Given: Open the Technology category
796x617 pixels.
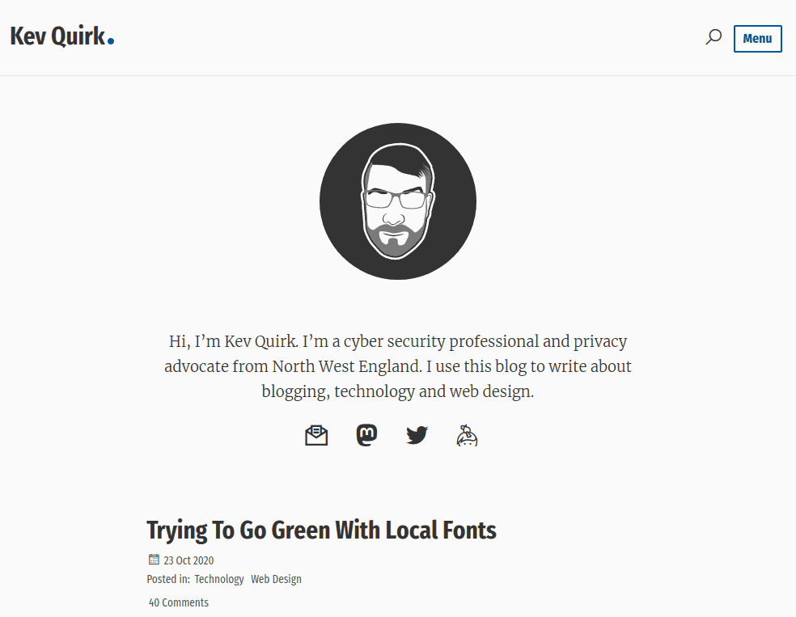Looking at the screenshot, I should tap(218, 578).
